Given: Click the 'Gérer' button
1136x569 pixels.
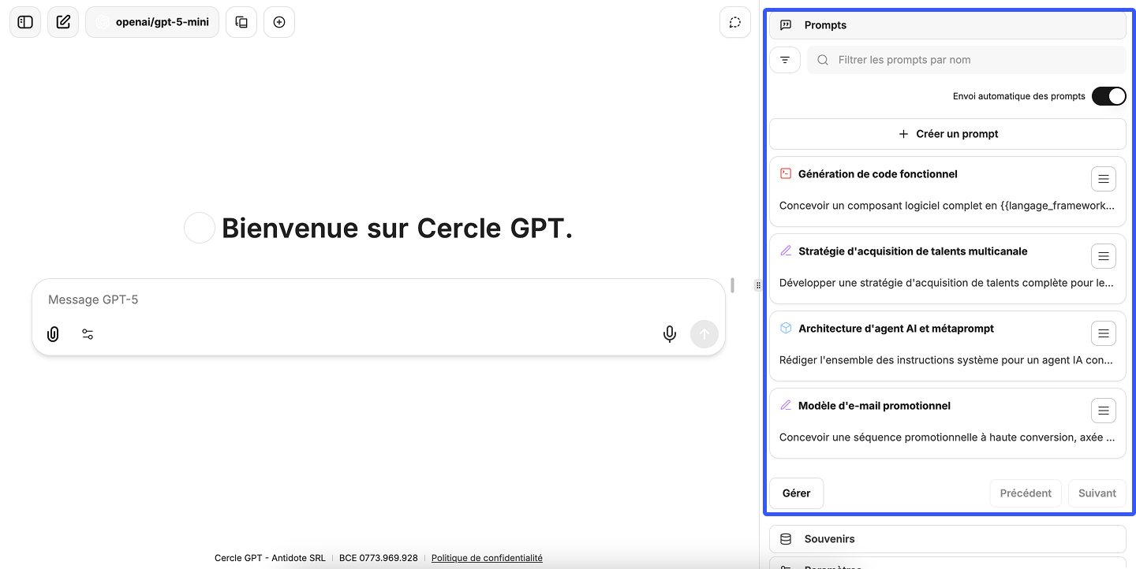Looking at the screenshot, I should [796, 493].
